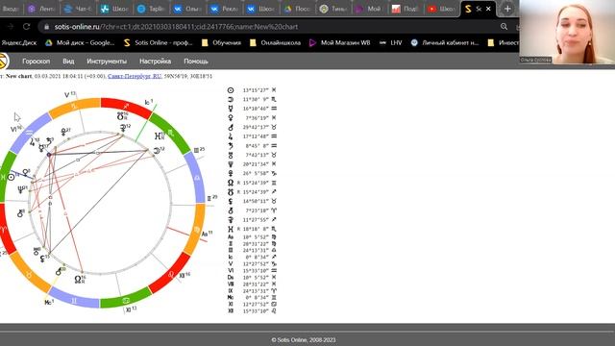The height and width of the screenshot is (346, 615).
Task: Click the Mars symbol in the planet list
Action: 231,127
